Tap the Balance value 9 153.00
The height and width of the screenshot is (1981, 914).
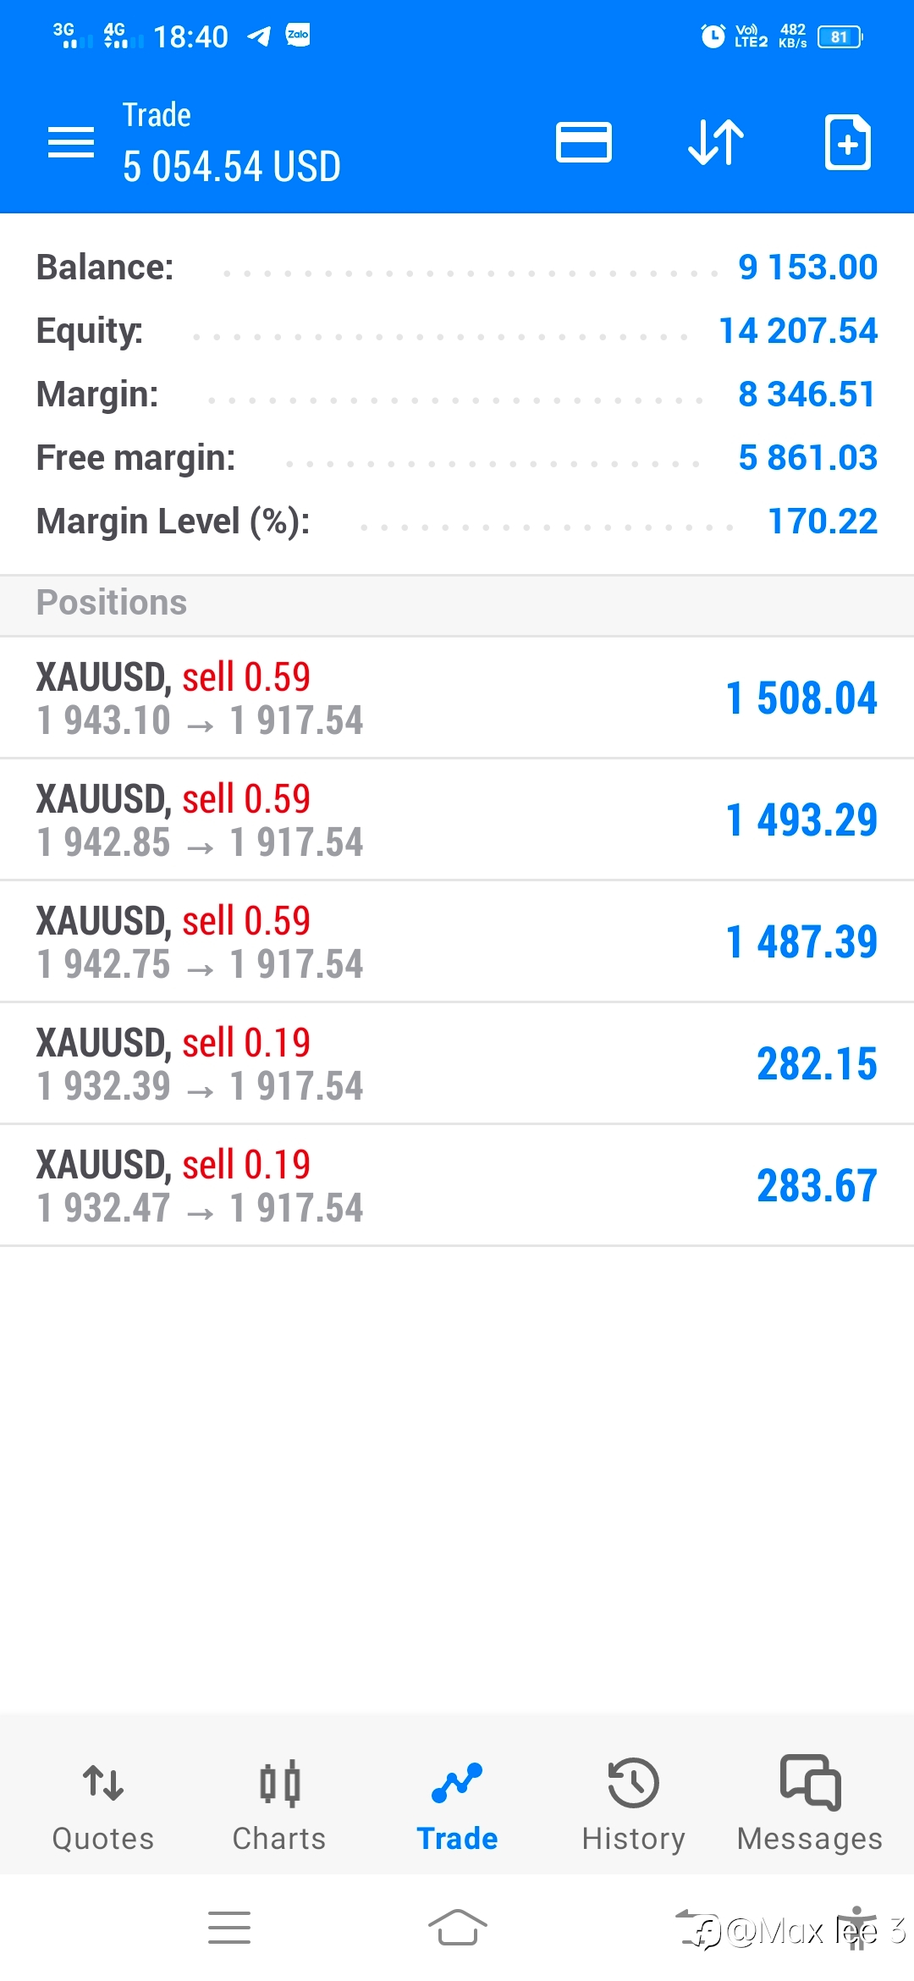click(x=808, y=268)
